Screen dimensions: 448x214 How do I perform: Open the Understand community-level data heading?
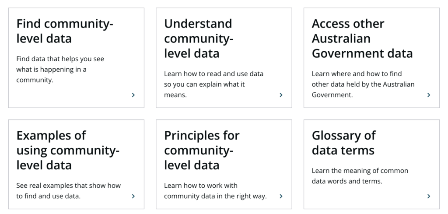coord(199,39)
